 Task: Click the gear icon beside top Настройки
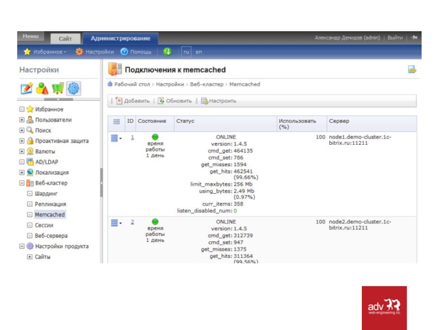tap(79, 52)
